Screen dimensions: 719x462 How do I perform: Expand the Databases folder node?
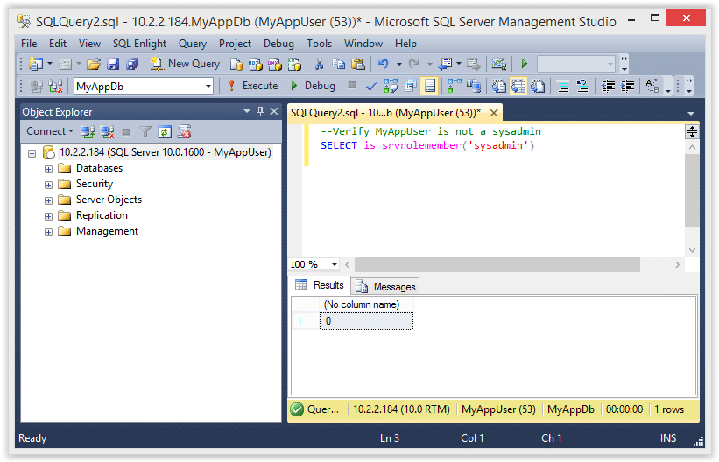(48, 169)
